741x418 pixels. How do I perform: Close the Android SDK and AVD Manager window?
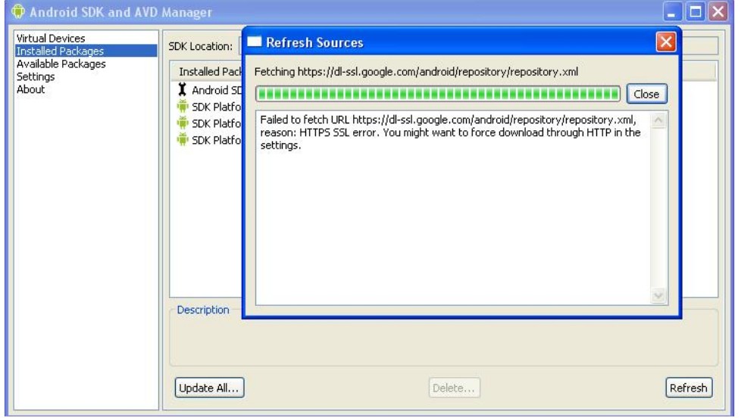718,12
